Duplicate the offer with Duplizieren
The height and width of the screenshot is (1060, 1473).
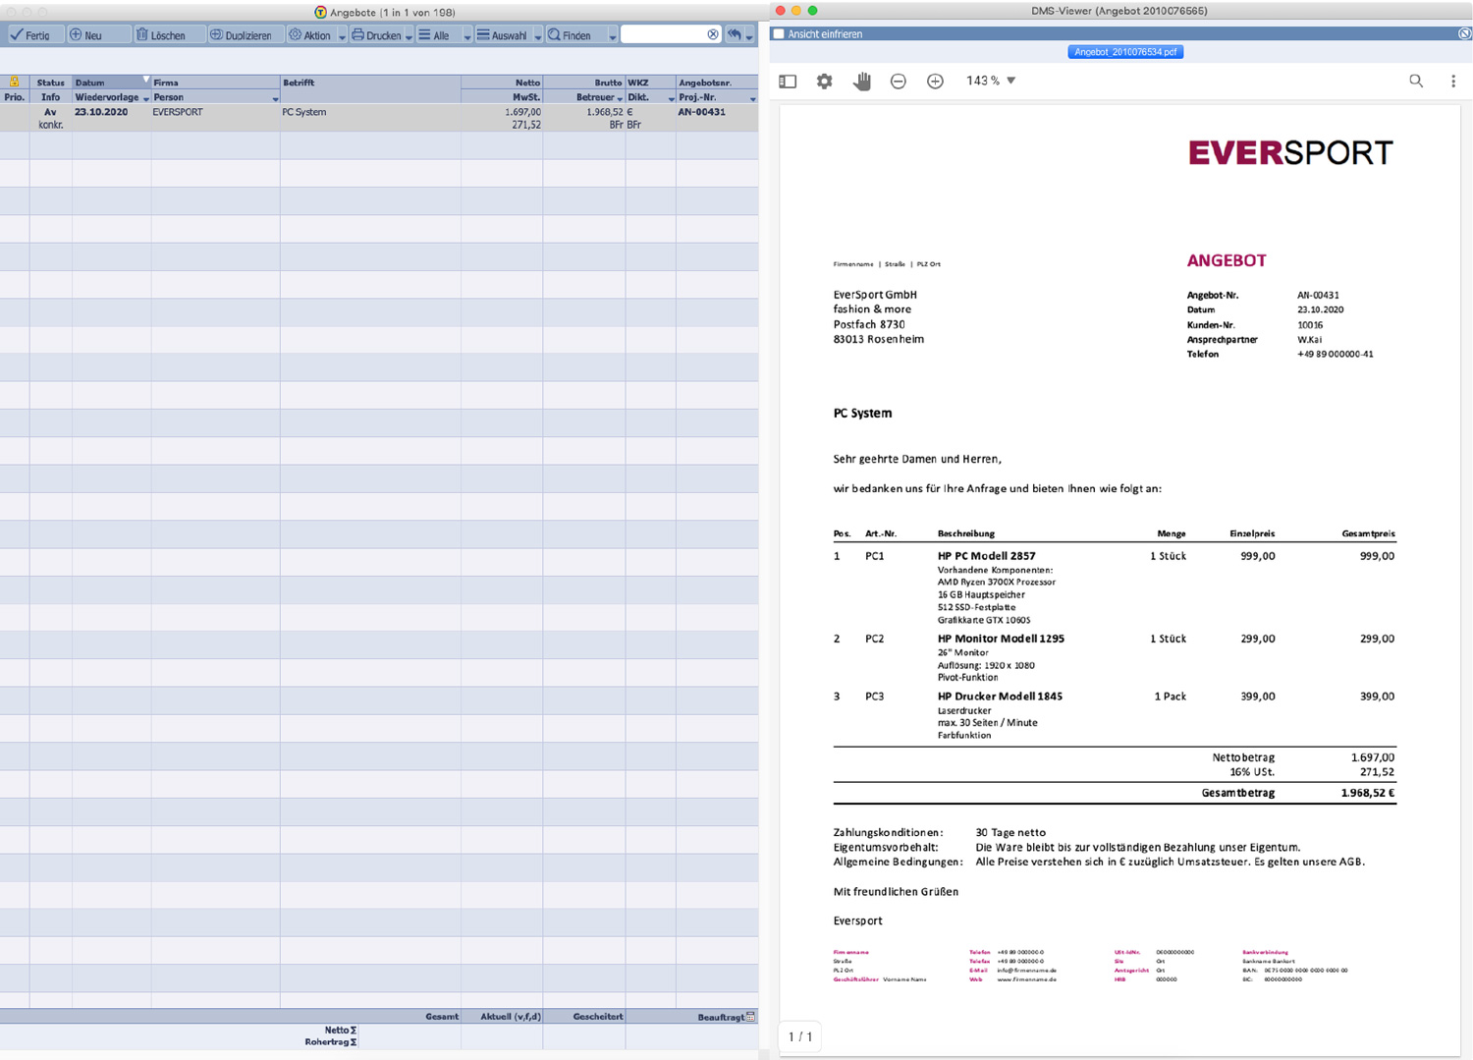[245, 34]
